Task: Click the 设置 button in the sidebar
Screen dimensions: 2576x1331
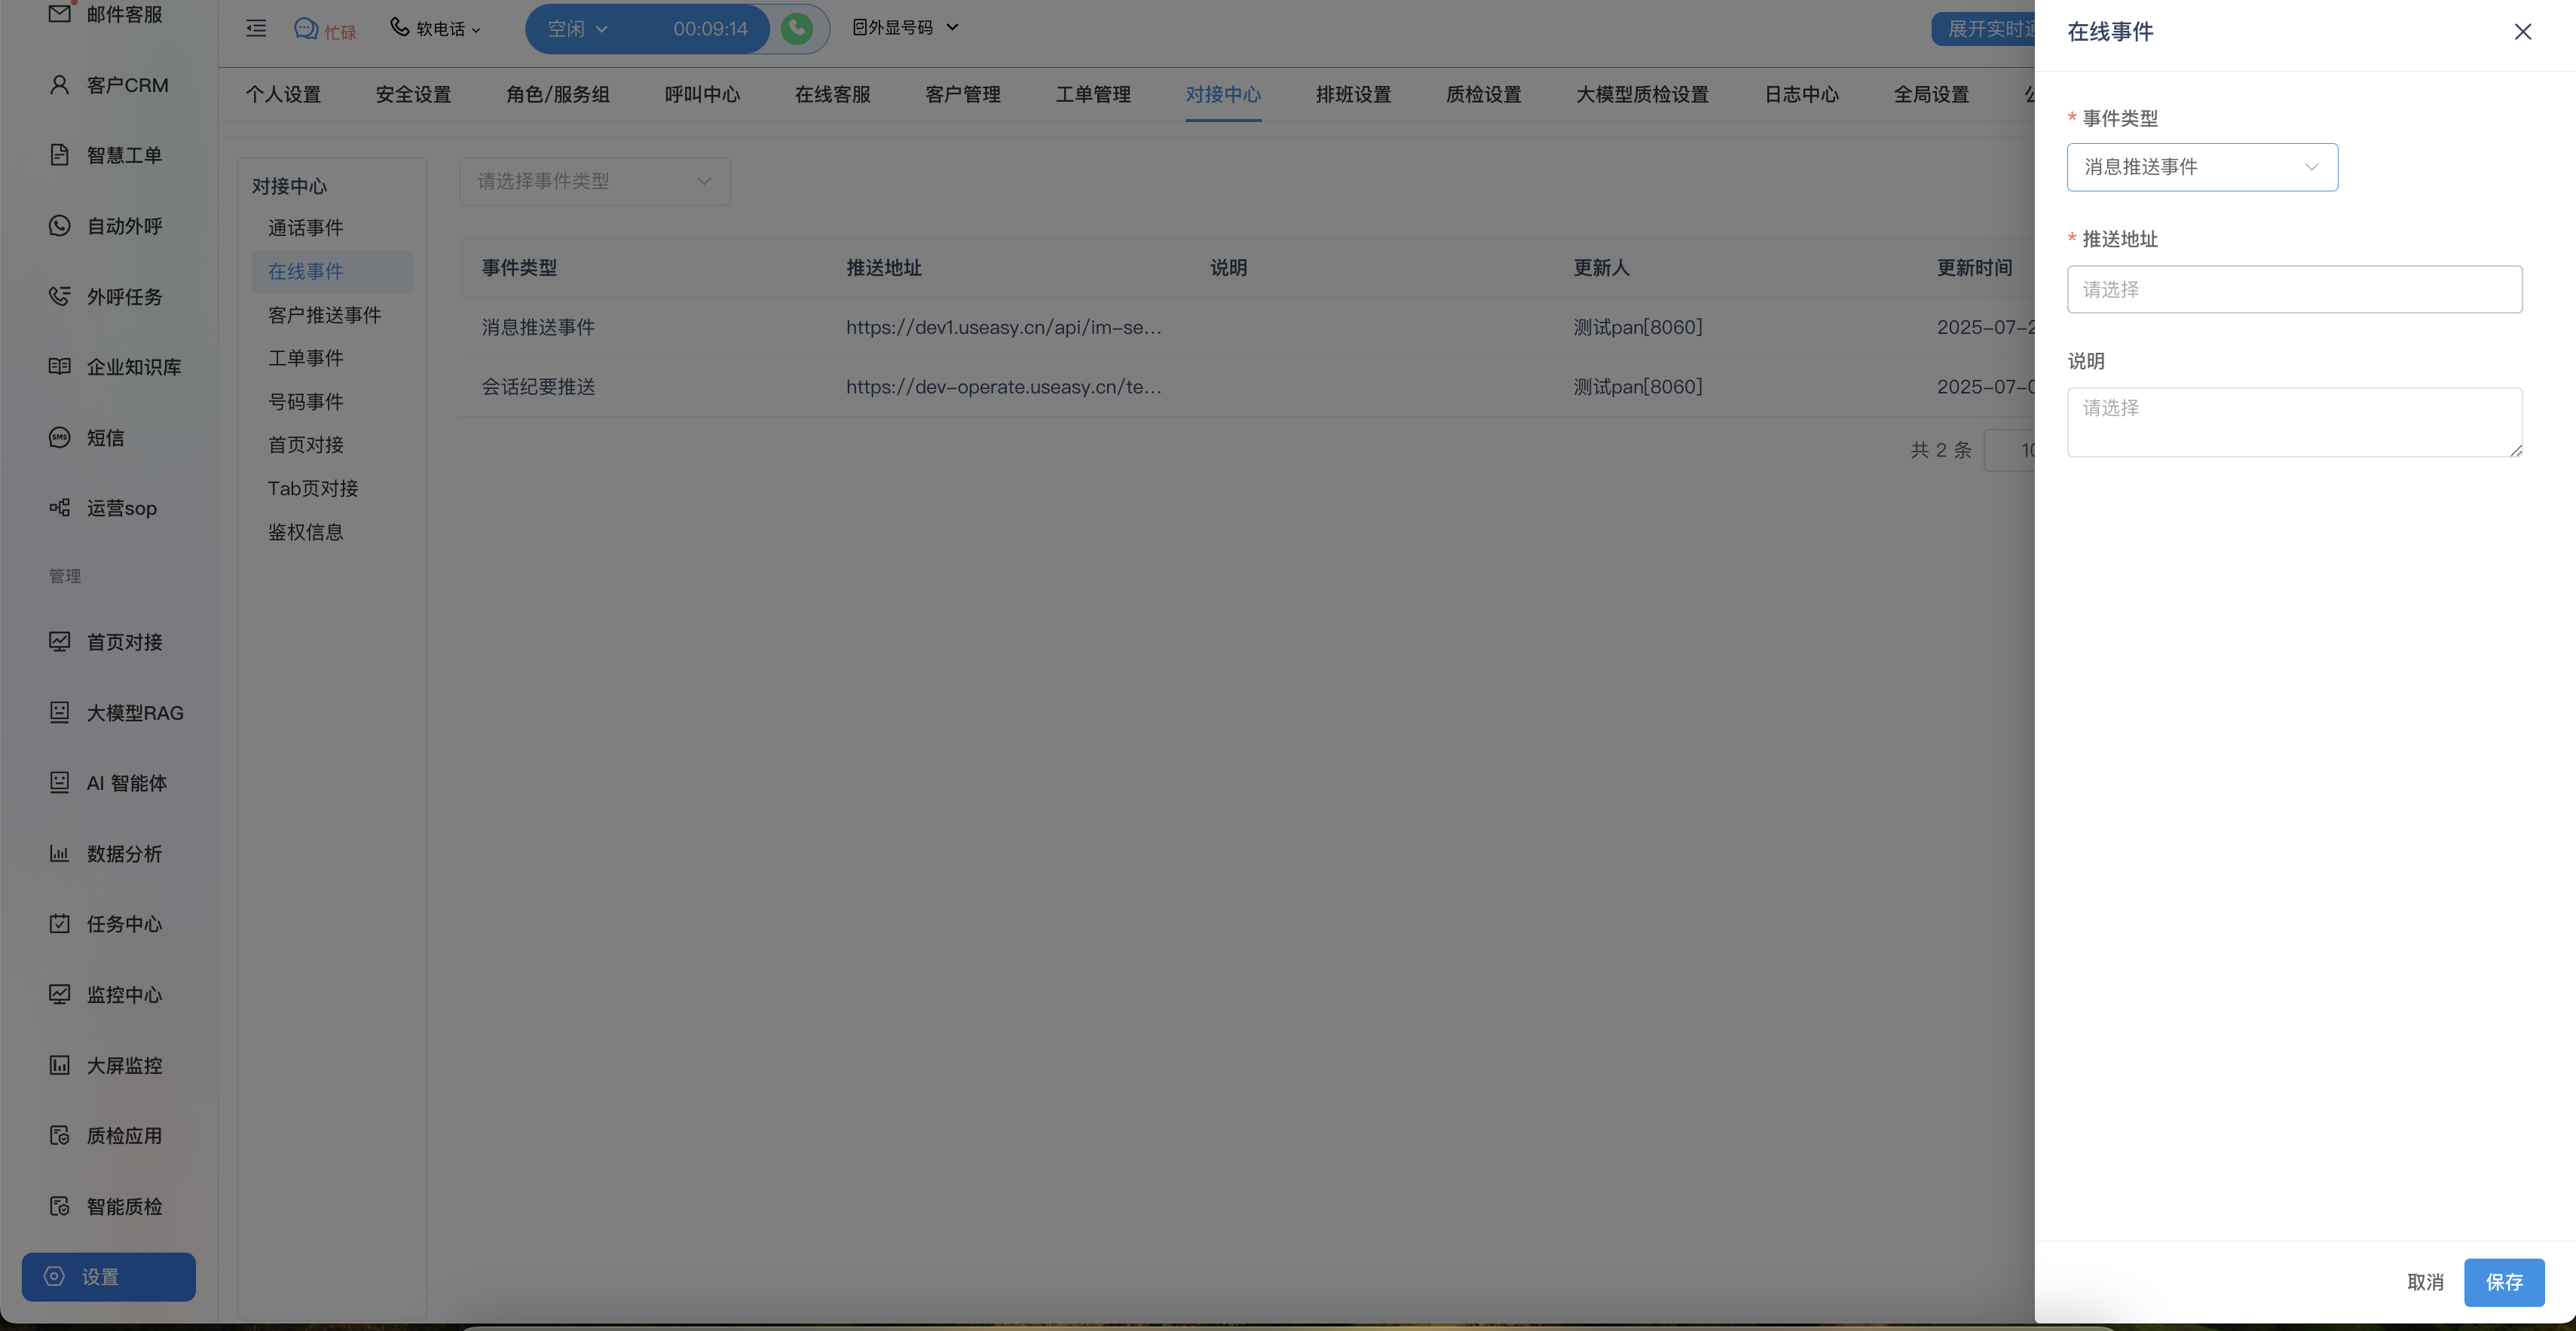Action: 109,1276
